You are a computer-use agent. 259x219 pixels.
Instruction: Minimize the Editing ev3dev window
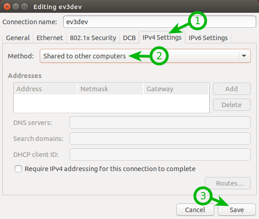click(x=16, y=7)
